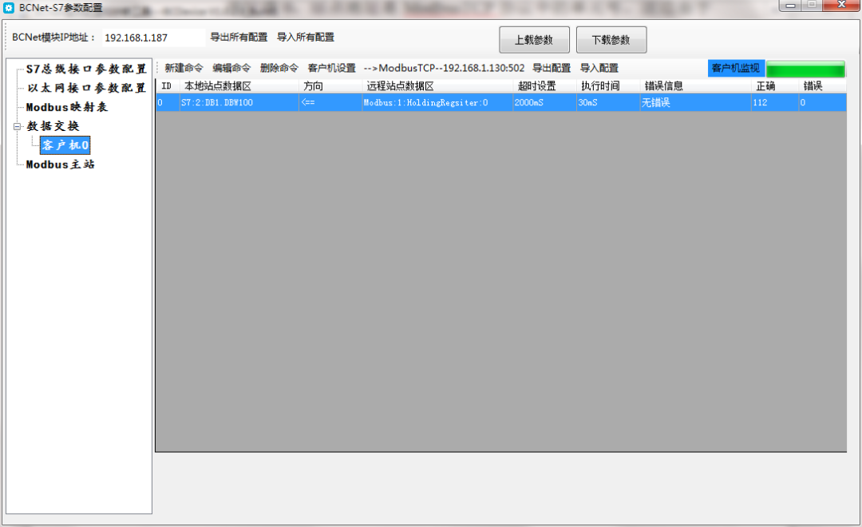Click 删除命令 in the toolbar

279,69
